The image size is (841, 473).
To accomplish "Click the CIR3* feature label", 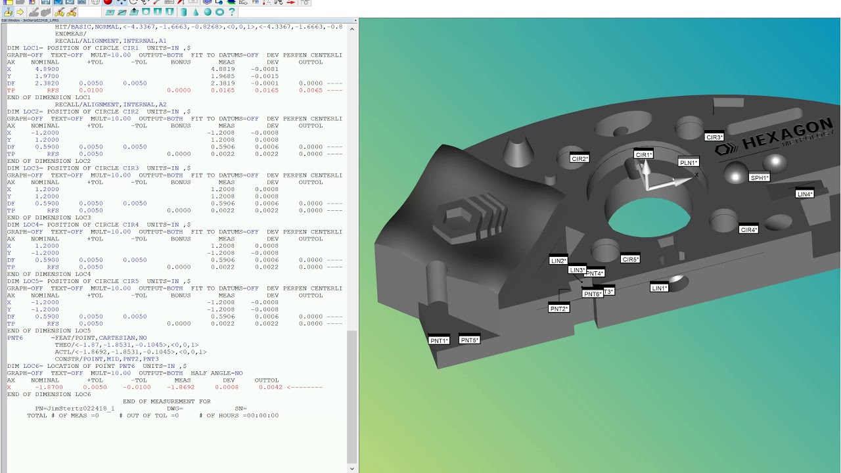I will (x=714, y=137).
